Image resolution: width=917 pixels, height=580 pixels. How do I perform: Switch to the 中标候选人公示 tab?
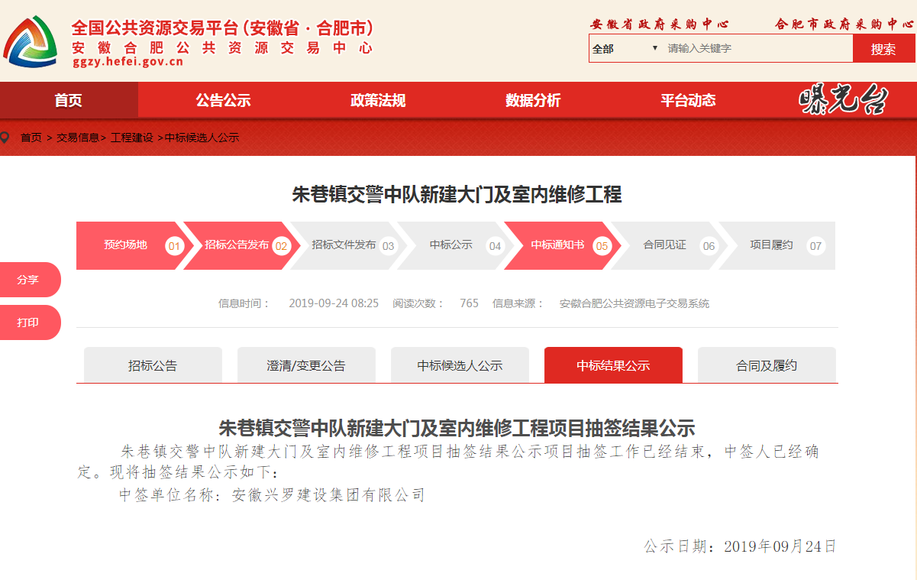coord(460,365)
